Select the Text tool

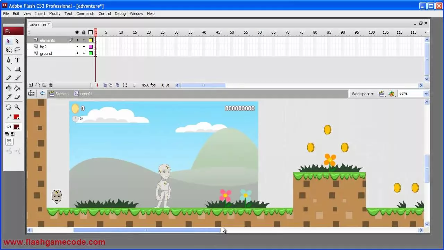point(17,60)
